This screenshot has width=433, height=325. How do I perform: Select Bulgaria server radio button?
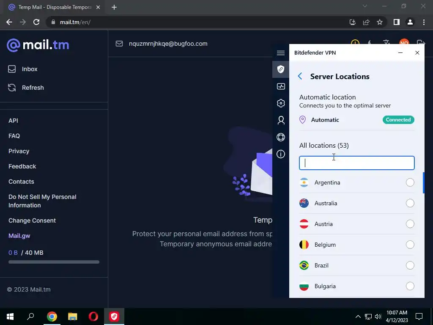(410, 286)
